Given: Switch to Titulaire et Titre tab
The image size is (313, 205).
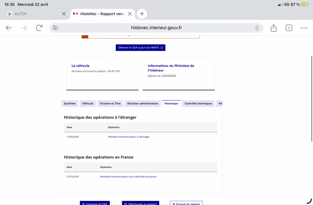Looking at the screenshot, I should coord(110,103).
